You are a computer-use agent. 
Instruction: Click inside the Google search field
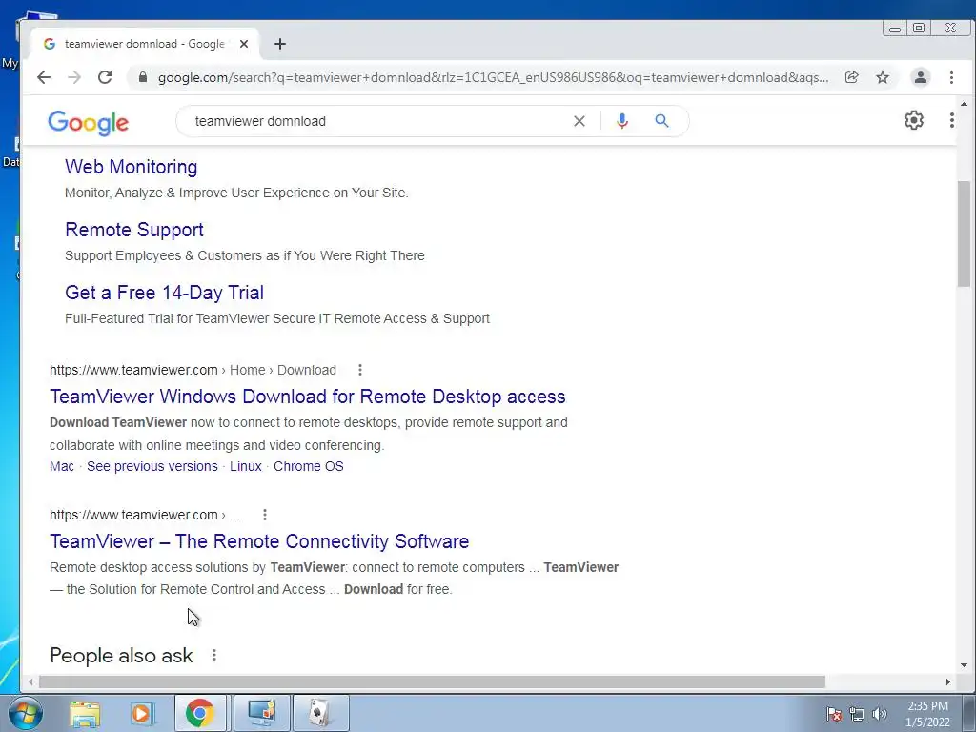point(379,121)
